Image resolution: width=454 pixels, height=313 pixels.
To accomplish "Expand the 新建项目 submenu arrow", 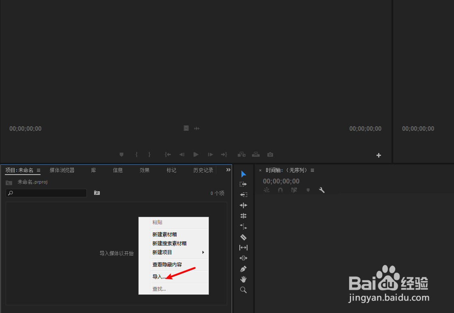I will tap(204, 252).
